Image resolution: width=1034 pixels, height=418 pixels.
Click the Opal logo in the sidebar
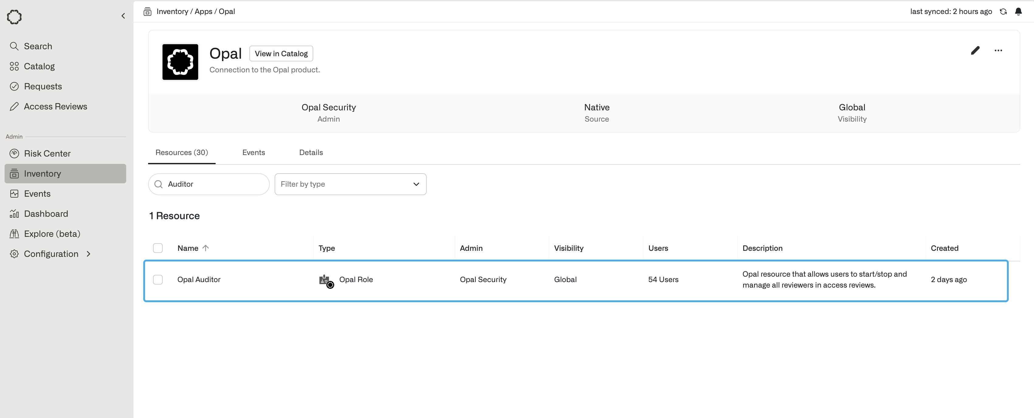click(x=15, y=17)
